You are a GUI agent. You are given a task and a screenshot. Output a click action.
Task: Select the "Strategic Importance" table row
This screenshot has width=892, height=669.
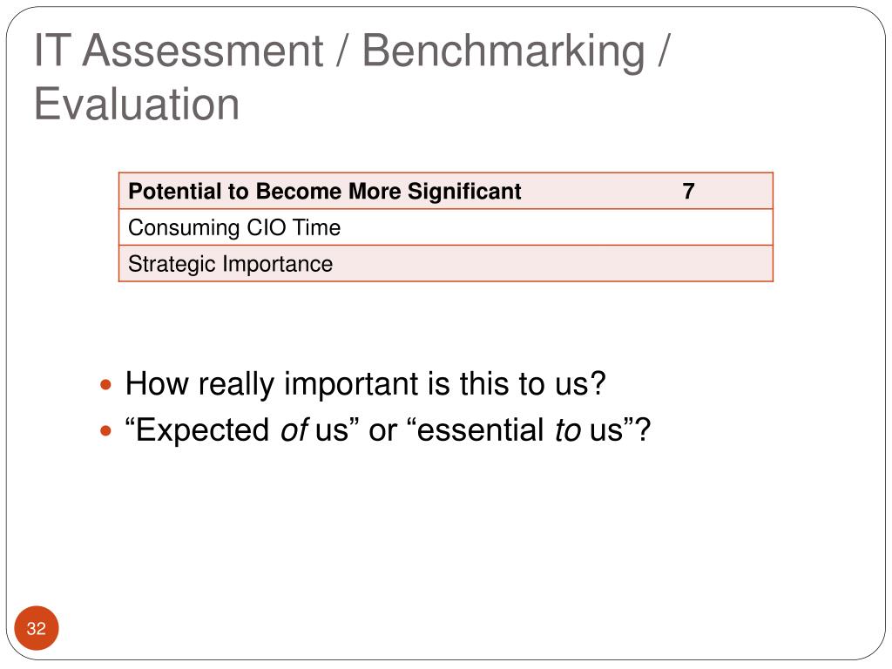445,264
